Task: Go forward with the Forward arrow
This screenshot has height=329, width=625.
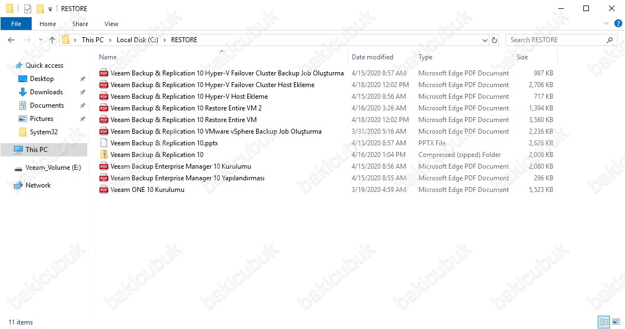Action: click(x=28, y=40)
